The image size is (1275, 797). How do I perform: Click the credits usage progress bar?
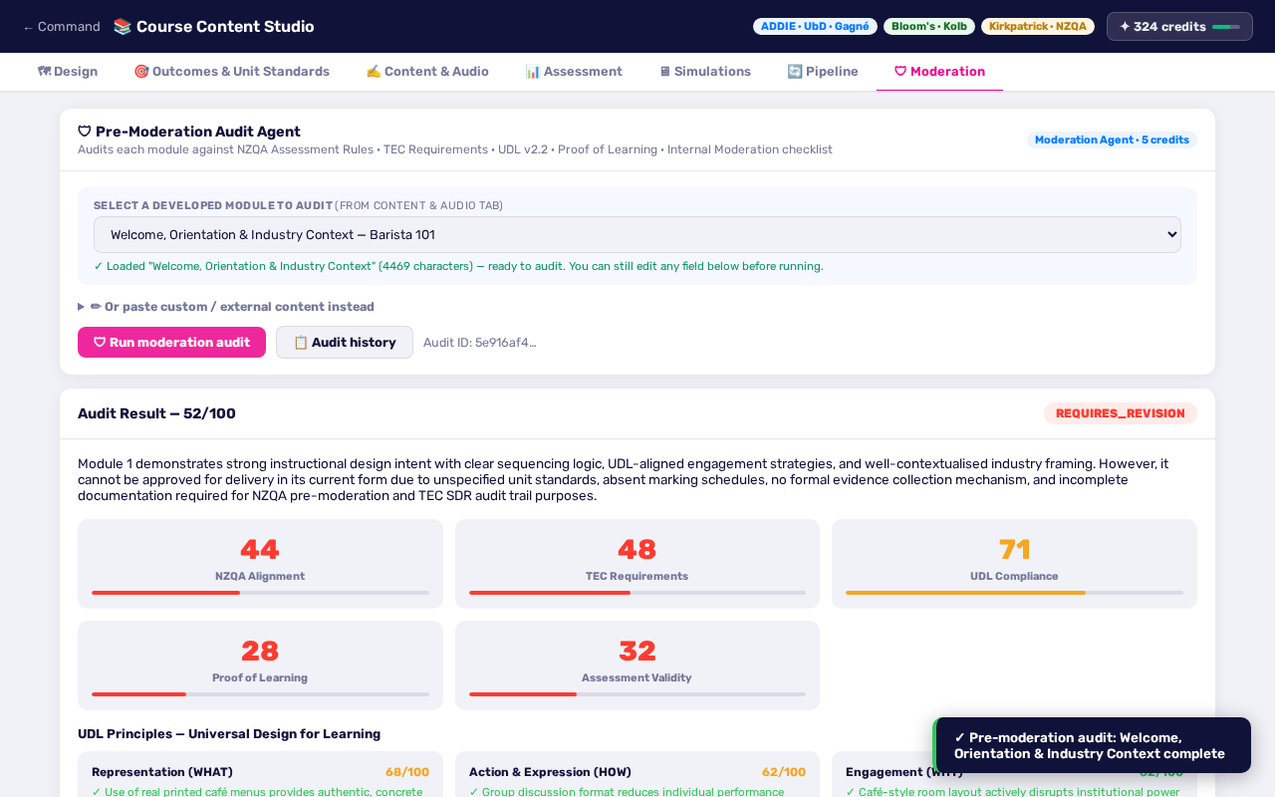tap(1226, 27)
